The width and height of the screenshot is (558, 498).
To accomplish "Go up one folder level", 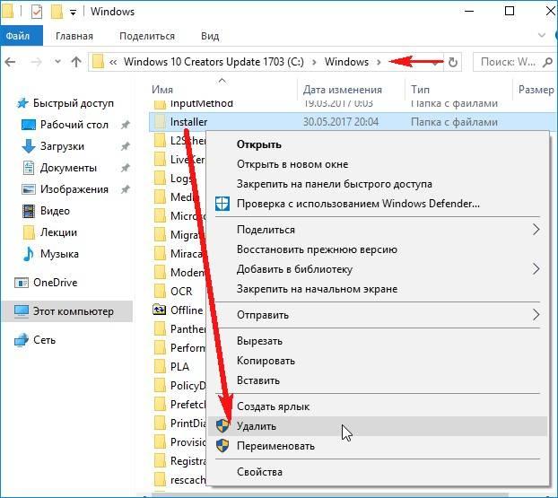I will (x=75, y=62).
